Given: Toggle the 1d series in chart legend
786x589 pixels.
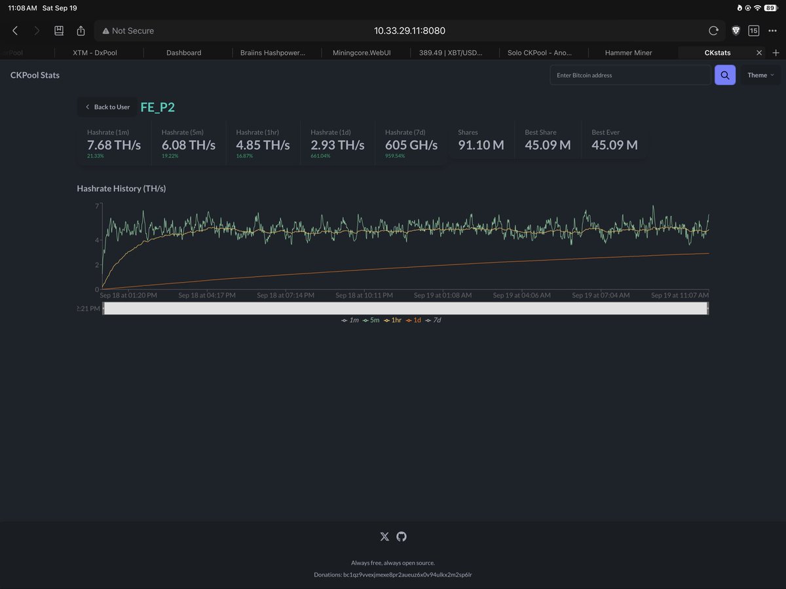Looking at the screenshot, I should (x=413, y=320).
